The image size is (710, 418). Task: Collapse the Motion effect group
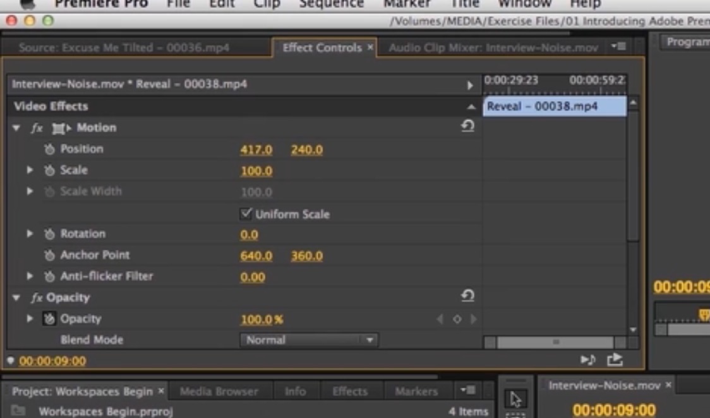(16, 128)
